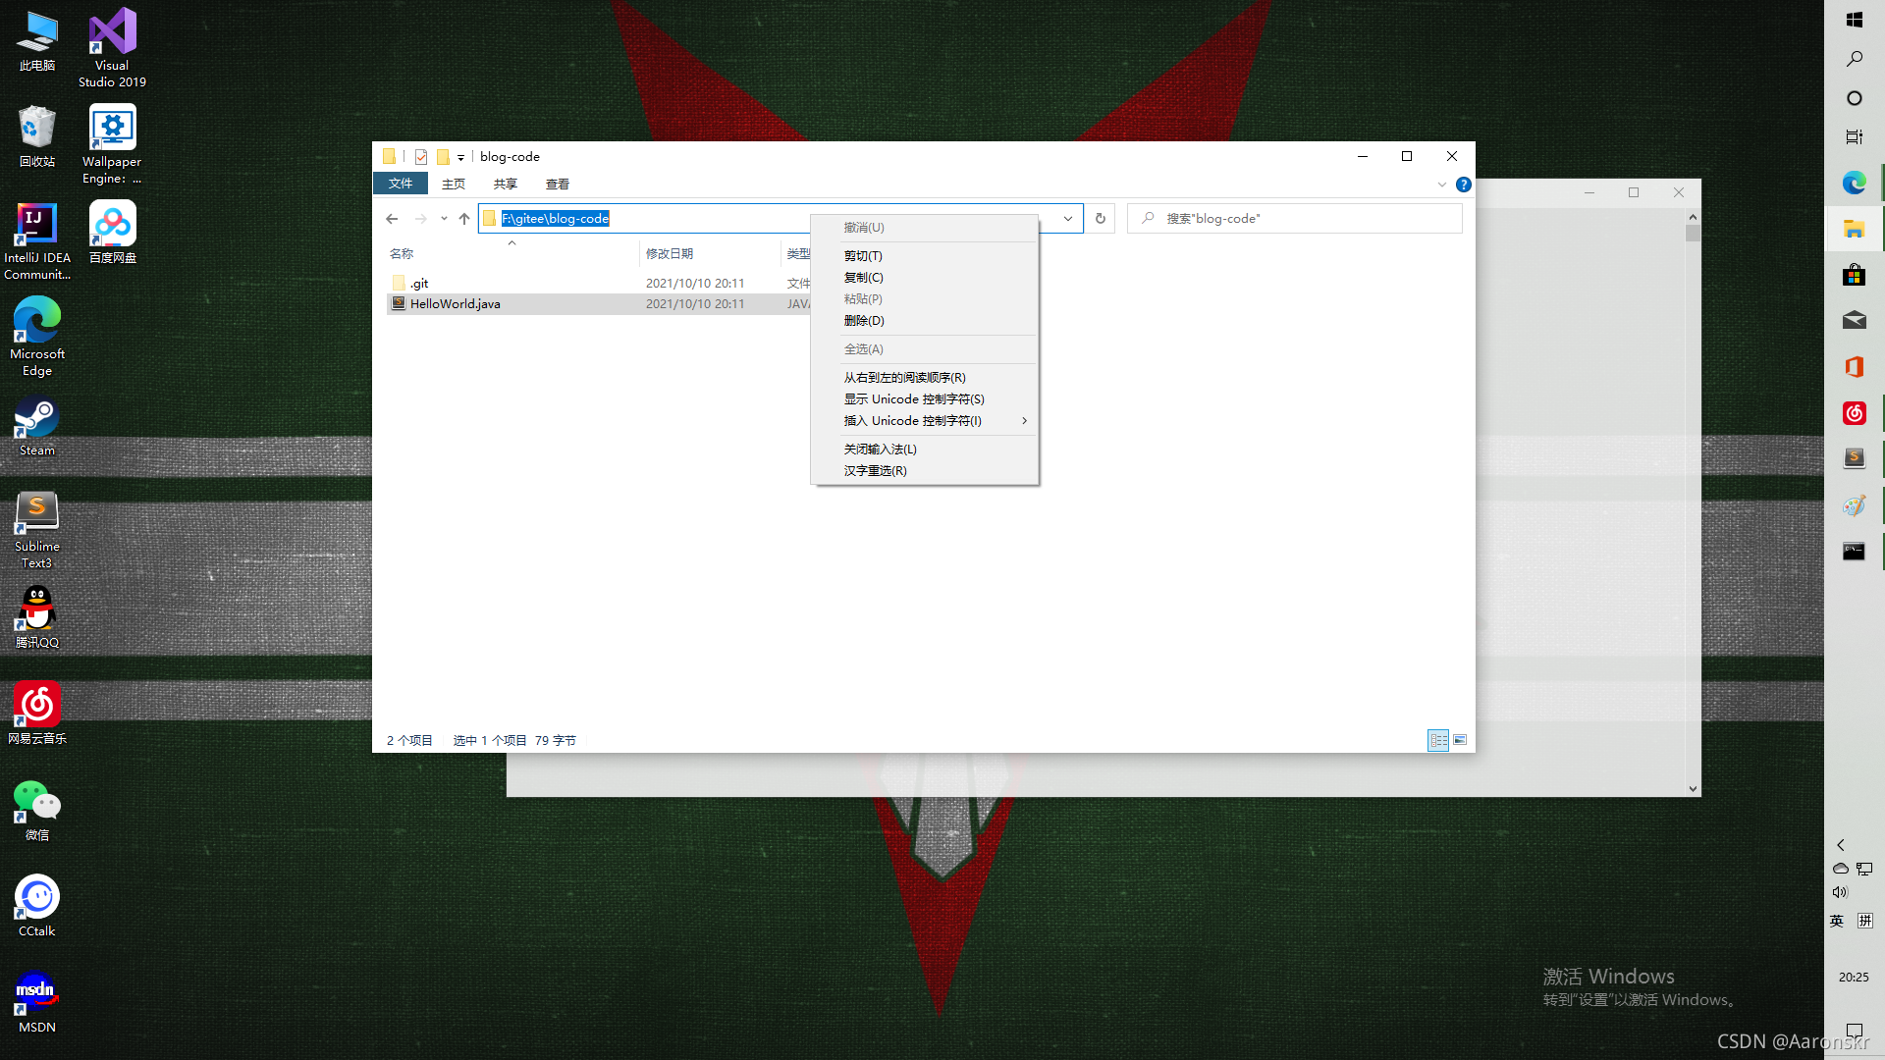Launch 腾讯QQ desktop shortcut
Viewport: 1885px width, 1060px height.
click(x=37, y=617)
